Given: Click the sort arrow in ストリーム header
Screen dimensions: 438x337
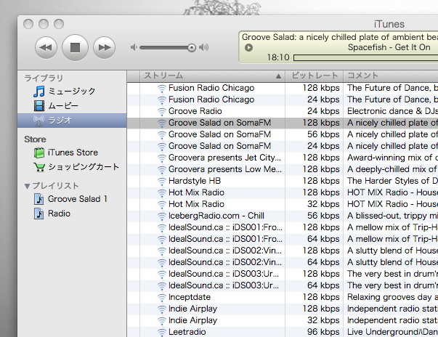Looking at the screenshot, I should 278,76.
